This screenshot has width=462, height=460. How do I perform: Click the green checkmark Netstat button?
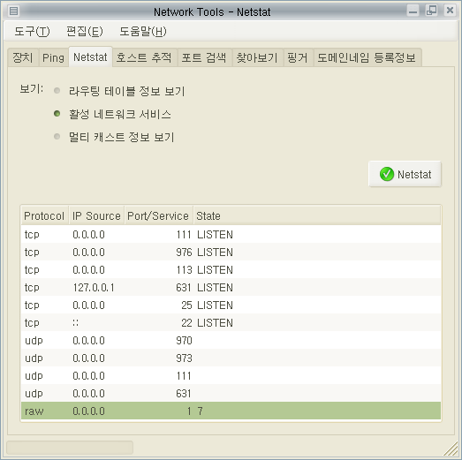pyautogui.click(x=405, y=174)
